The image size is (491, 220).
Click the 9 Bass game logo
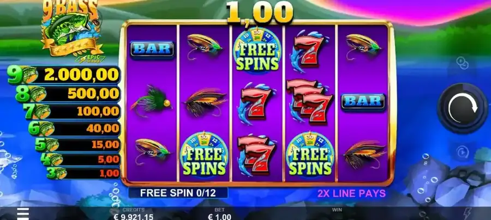(x=73, y=30)
